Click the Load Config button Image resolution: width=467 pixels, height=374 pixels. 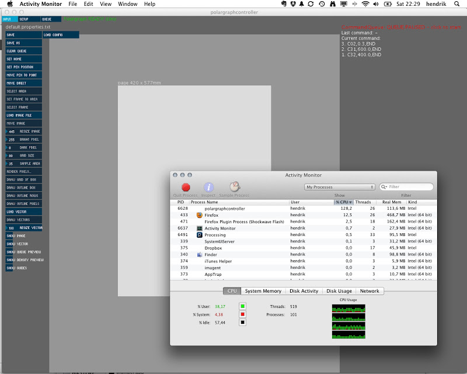pyautogui.click(x=61, y=34)
